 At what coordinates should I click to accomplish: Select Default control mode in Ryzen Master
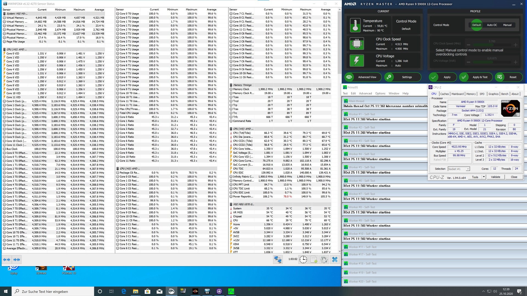[476, 25]
